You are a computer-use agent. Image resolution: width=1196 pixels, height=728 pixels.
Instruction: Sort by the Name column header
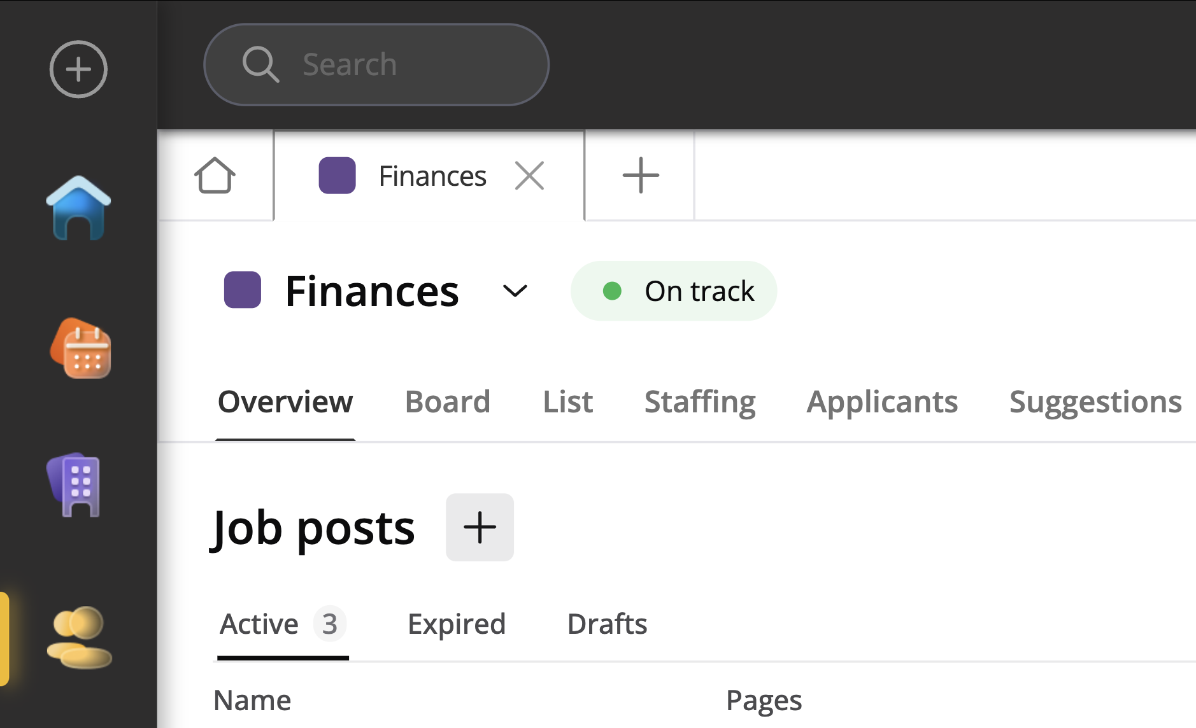(x=252, y=701)
